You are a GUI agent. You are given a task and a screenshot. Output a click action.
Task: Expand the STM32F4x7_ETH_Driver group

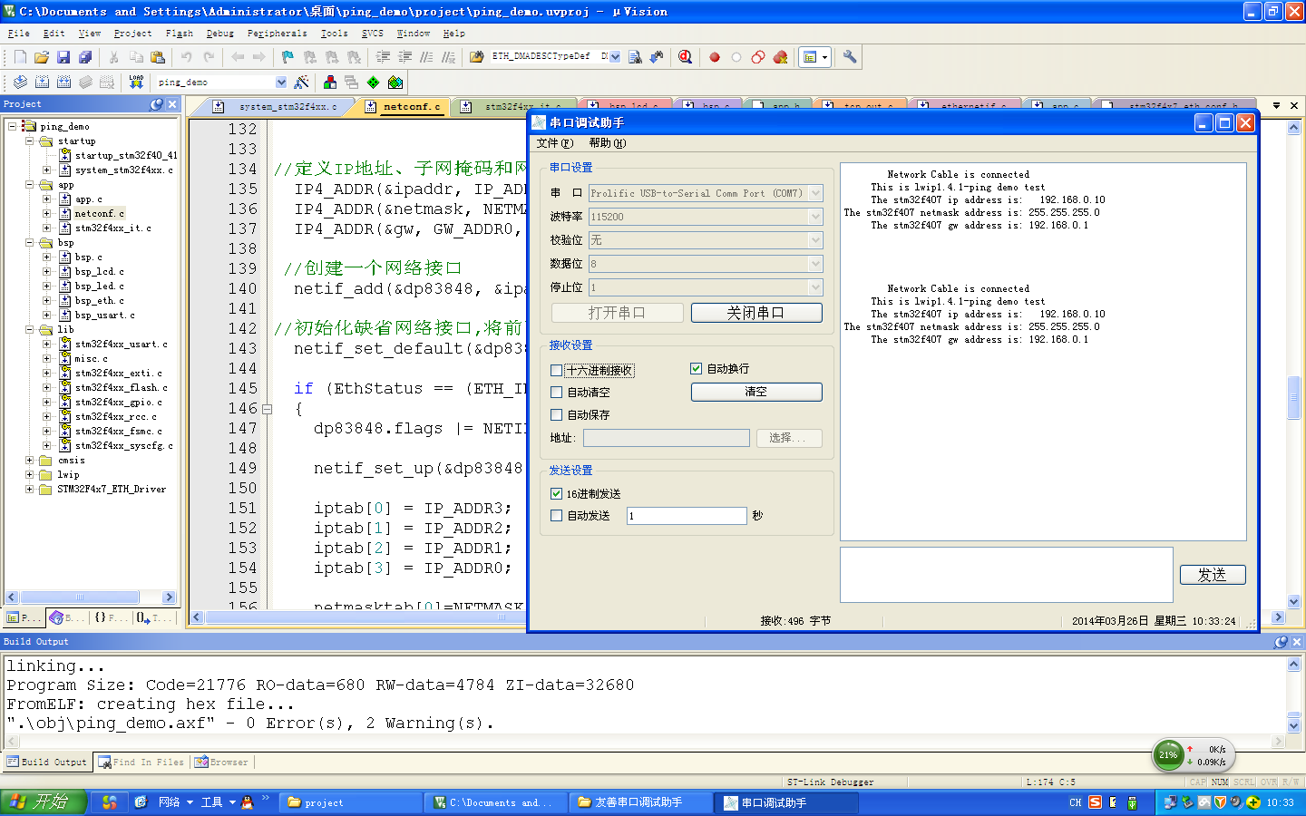tap(29, 490)
